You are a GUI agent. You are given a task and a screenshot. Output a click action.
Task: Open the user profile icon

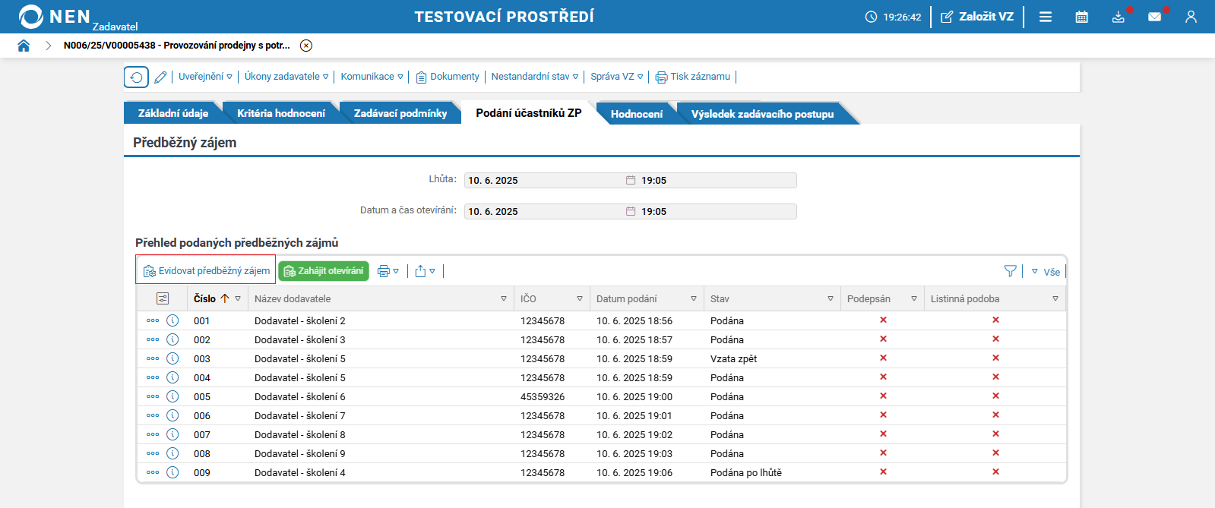pyautogui.click(x=1191, y=17)
